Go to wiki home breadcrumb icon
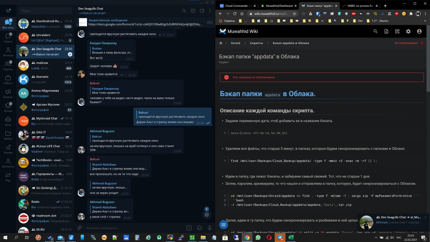This screenshot has height=242, width=430. pos(221,43)
